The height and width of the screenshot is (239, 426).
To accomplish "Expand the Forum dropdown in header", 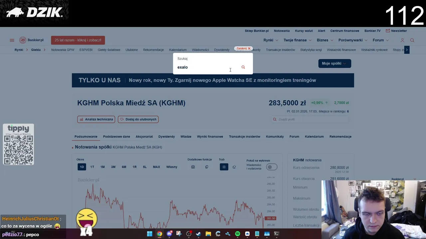I will point(381,40).
